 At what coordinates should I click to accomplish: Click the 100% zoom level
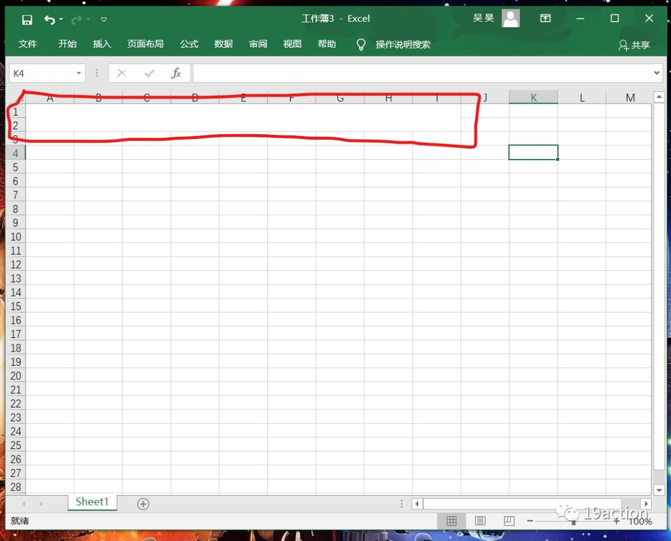640,521
